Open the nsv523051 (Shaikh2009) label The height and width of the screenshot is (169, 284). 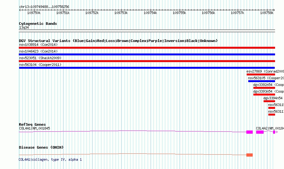40,58
